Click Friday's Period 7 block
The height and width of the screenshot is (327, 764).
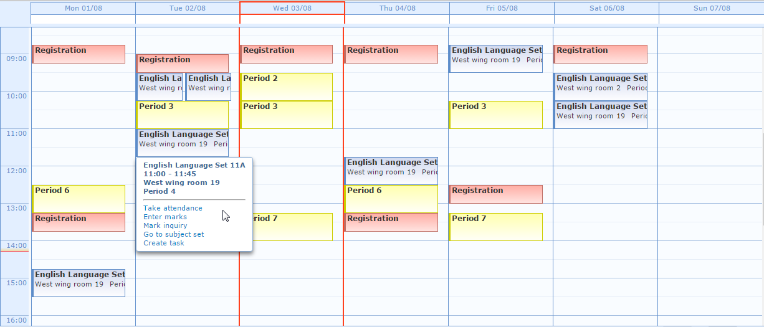point(496,227)
